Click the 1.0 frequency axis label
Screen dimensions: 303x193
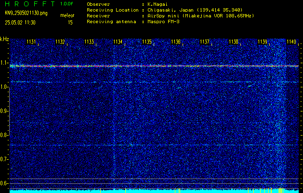pyautogui.click(x=4, y=87)
